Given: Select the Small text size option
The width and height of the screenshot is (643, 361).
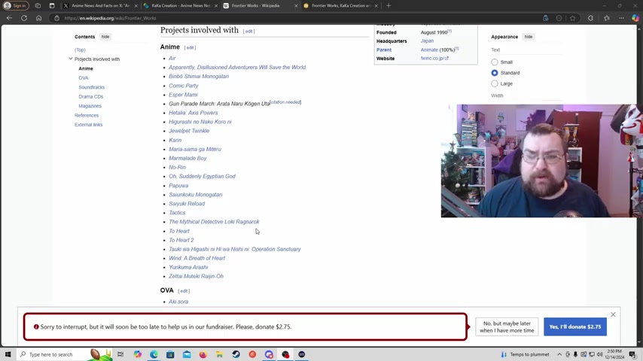Looking at the screenshot, I should click(x=495, y=62).
